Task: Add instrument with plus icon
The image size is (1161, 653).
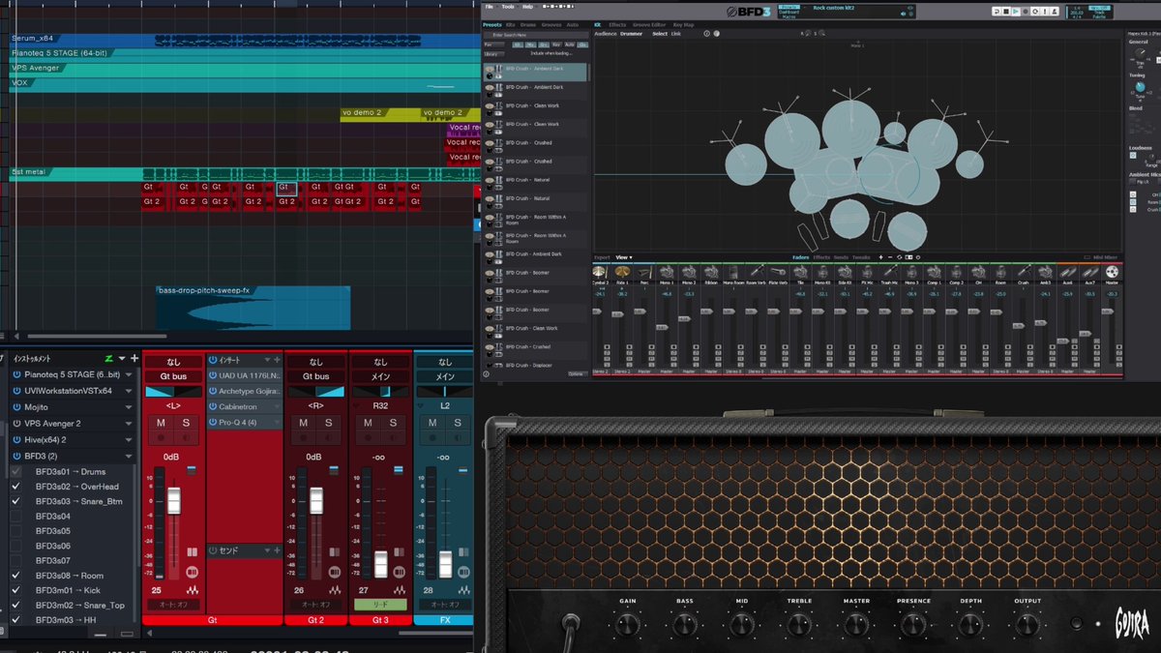Action: coord(134,358)
